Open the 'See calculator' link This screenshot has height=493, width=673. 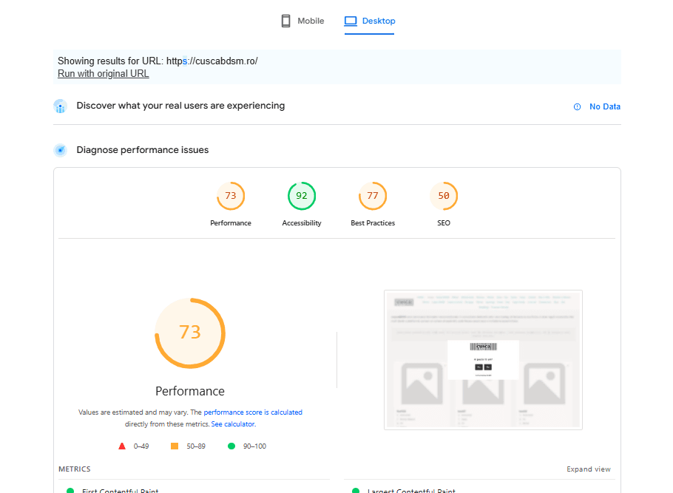click(233, 424)
